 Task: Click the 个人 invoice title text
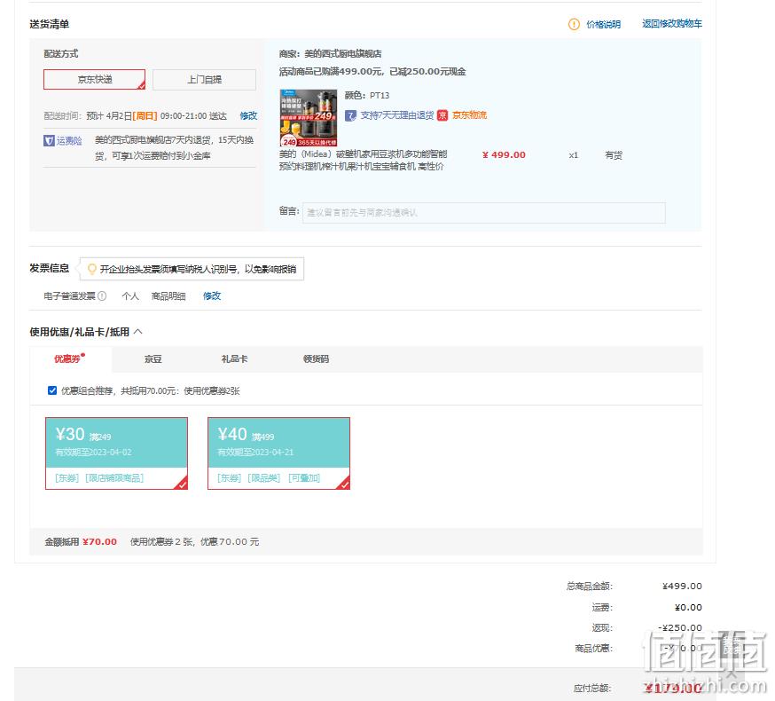(130, 295)
